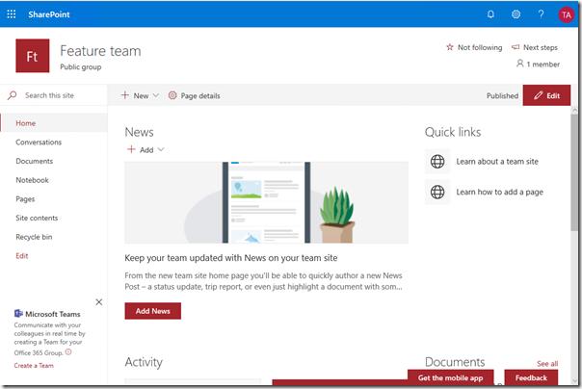Open Learn how to add a page link

coord(499,192)
